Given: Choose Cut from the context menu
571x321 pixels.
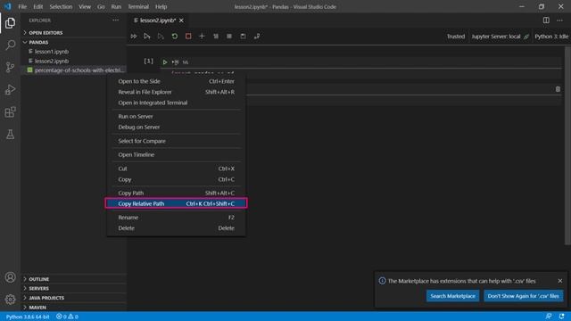Looking at the screenshot, I should click(x=176, y=169).
